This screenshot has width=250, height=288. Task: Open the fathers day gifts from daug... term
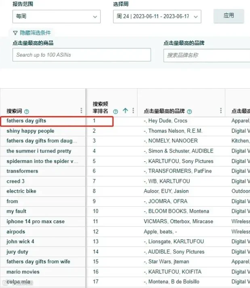click(x=42, y=141)
